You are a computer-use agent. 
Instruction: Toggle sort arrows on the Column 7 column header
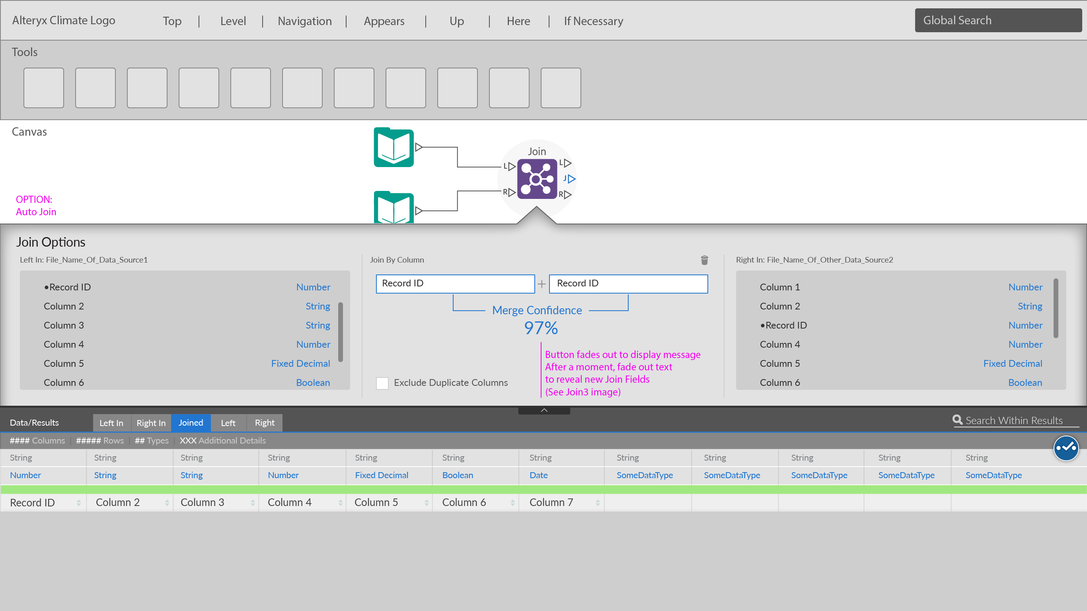point(598,502)
